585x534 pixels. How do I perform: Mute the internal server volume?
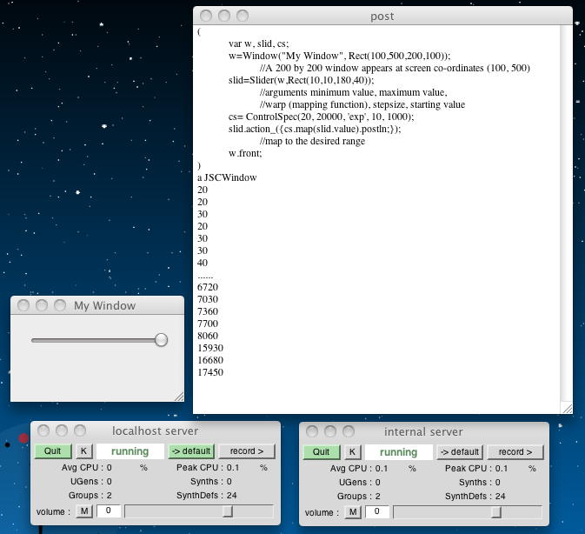coord(353,511)
